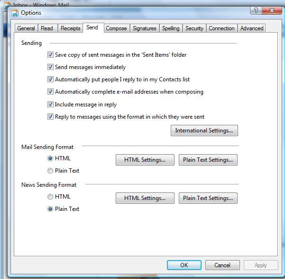Go to the Spelling tab
285x279 pixels.
click(x=171, y=28)
